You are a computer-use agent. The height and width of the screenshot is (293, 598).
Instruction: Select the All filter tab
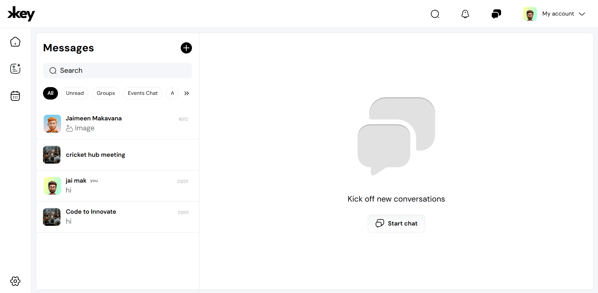pos(50,93)
